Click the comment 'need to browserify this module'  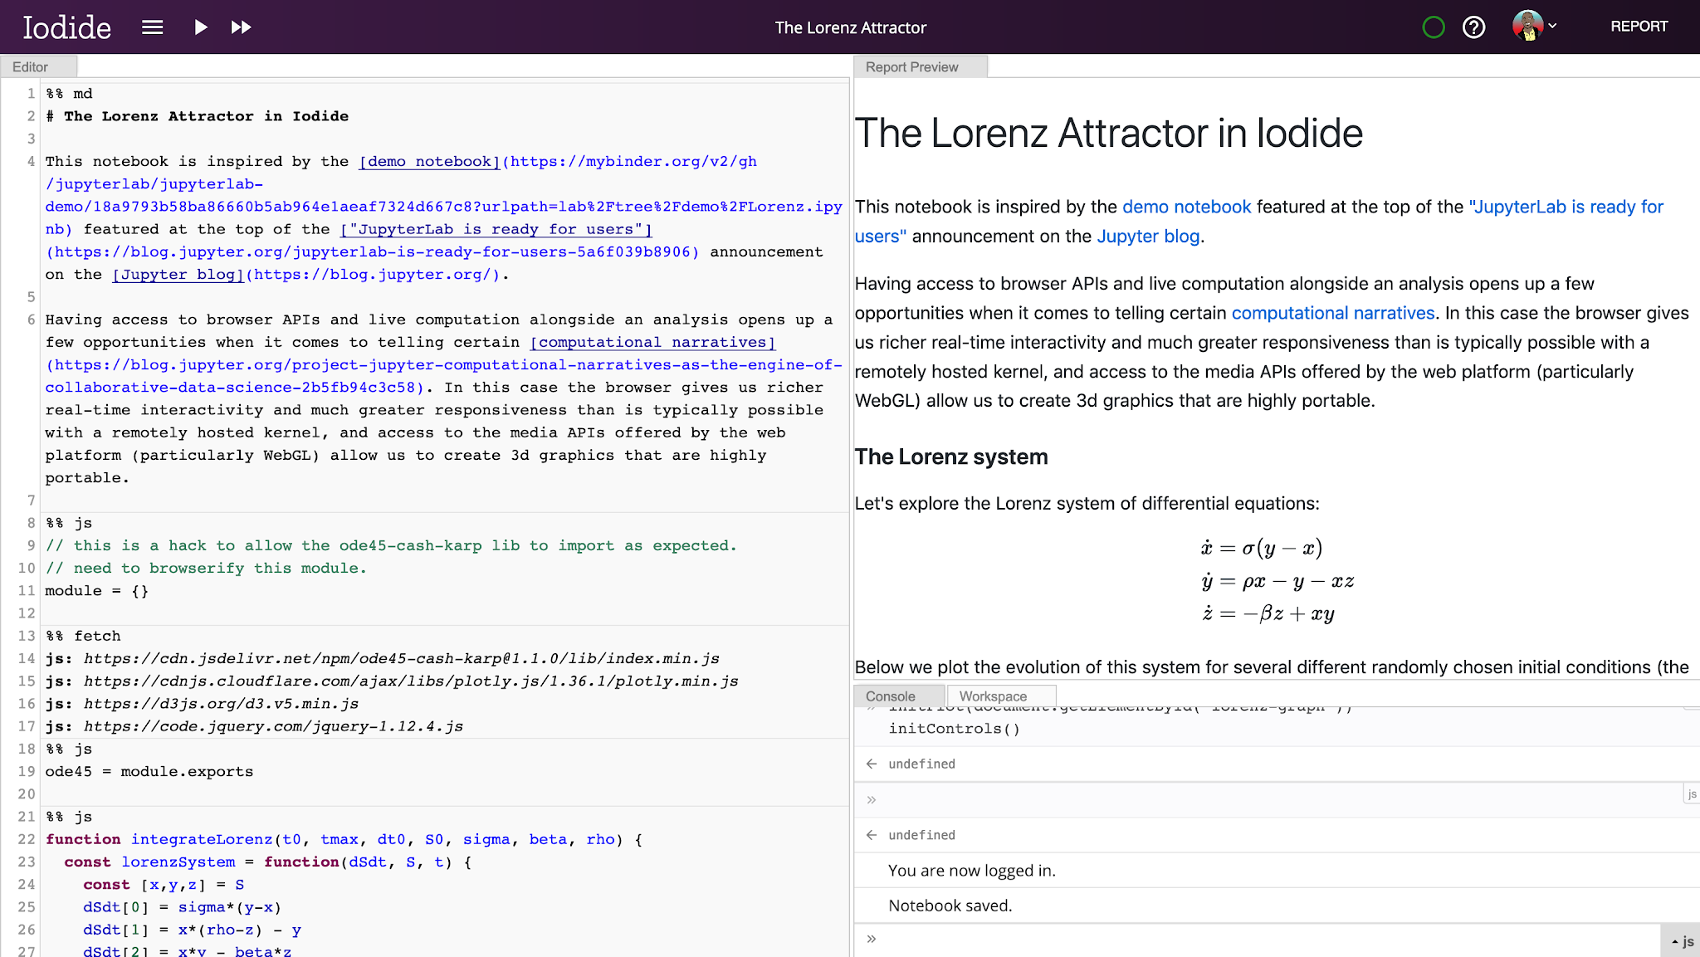click(x=206, y=569)
